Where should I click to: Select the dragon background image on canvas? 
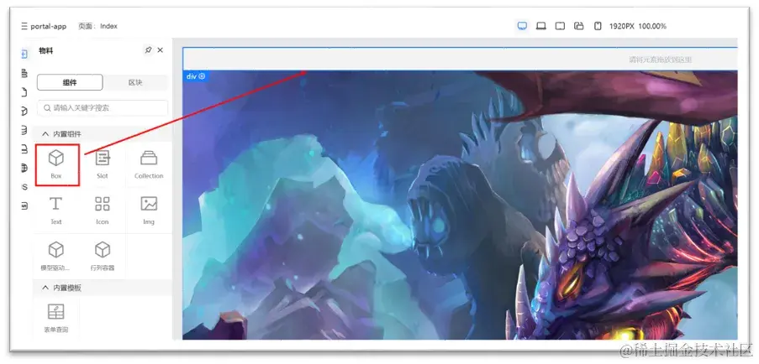[x=460, y=205]
